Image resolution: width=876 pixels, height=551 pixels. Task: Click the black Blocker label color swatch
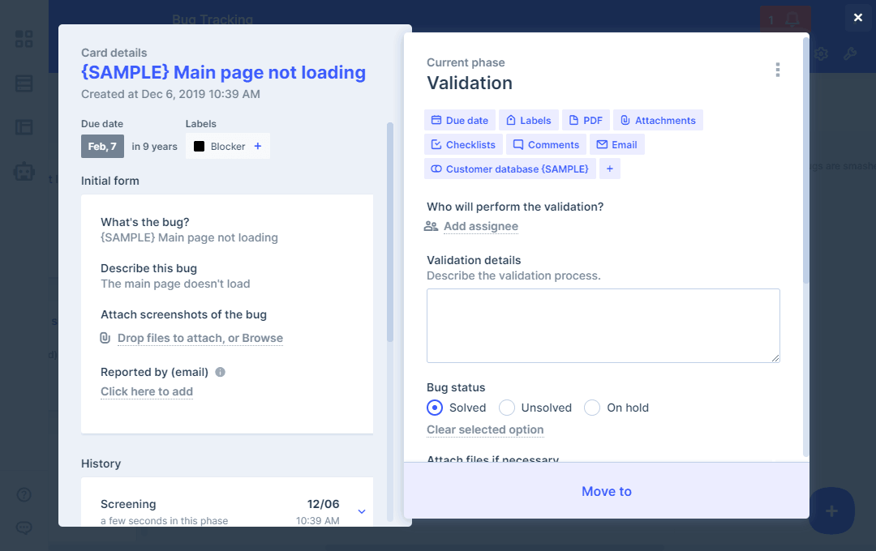(199, 147)
